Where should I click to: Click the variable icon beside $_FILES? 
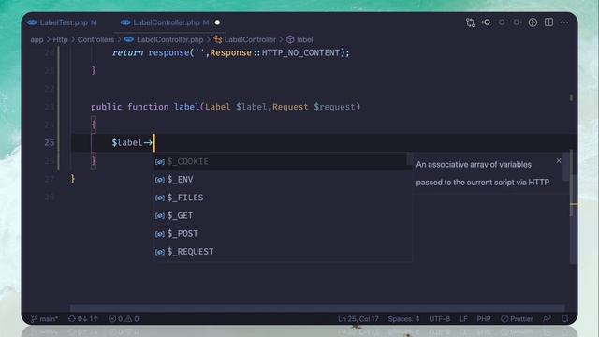pyautogui.click(x=160, y=198)
